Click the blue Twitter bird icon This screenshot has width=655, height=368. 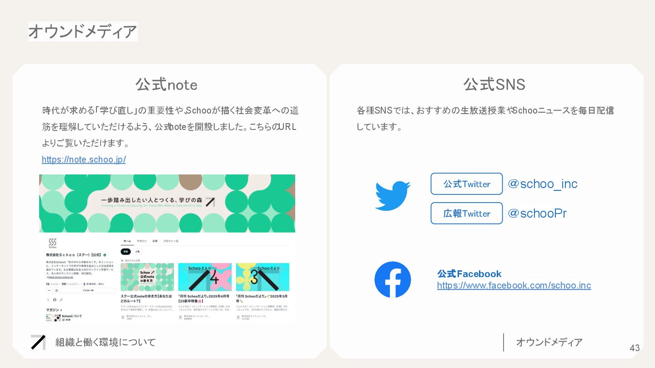click(393, 195)
